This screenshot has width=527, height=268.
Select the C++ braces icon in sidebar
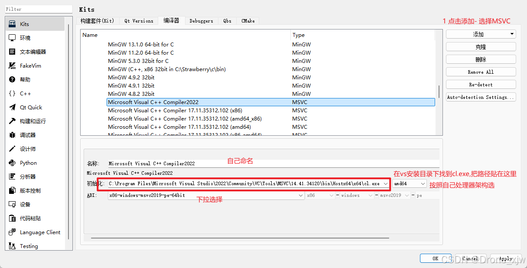[x=12, y=94]
